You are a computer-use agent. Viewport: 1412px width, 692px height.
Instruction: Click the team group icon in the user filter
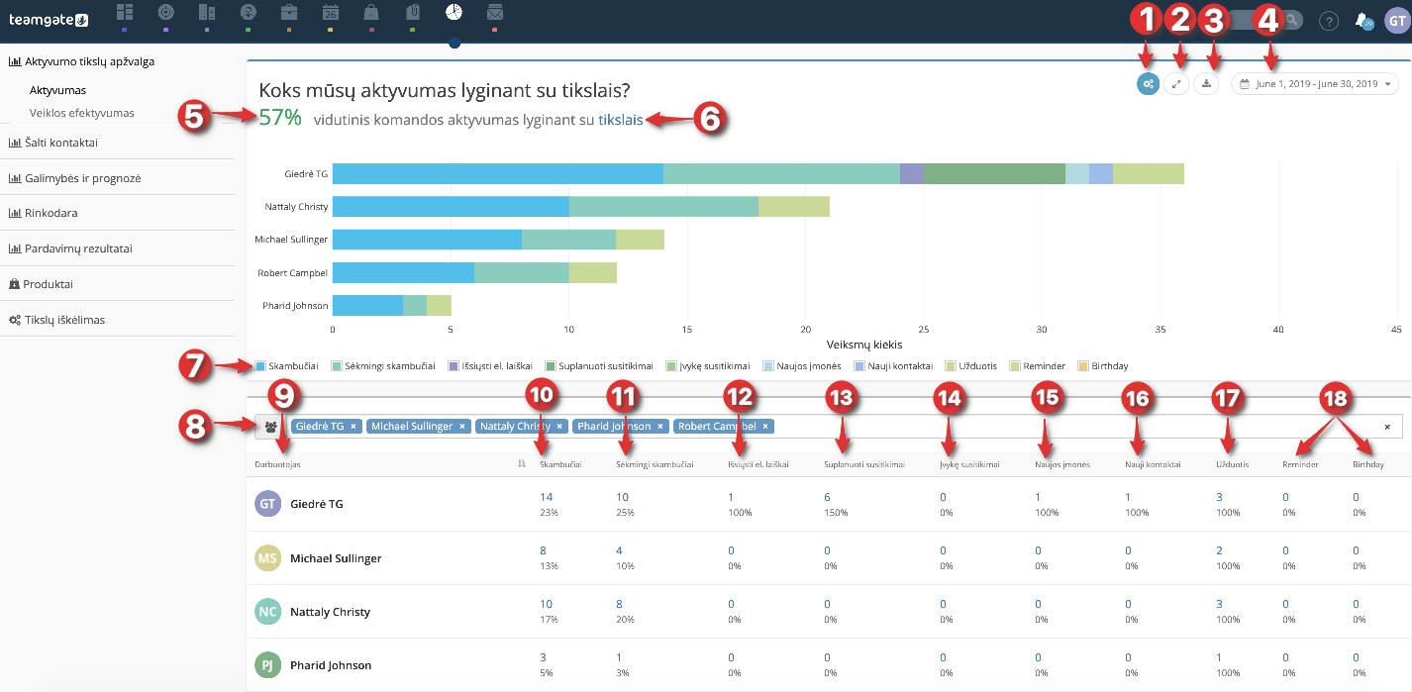[x=270, y=427]
